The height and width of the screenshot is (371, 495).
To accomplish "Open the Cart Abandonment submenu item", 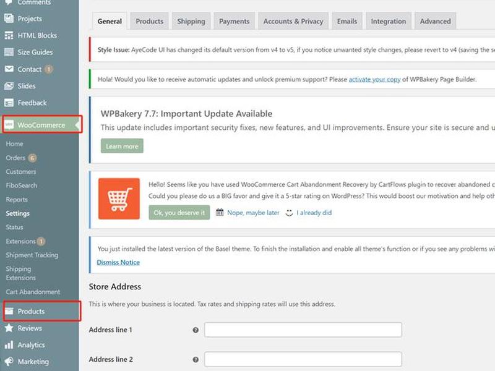I will tap(33, 292).
